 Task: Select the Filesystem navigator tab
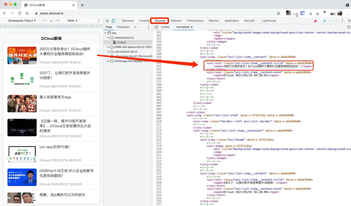(123, 27)
